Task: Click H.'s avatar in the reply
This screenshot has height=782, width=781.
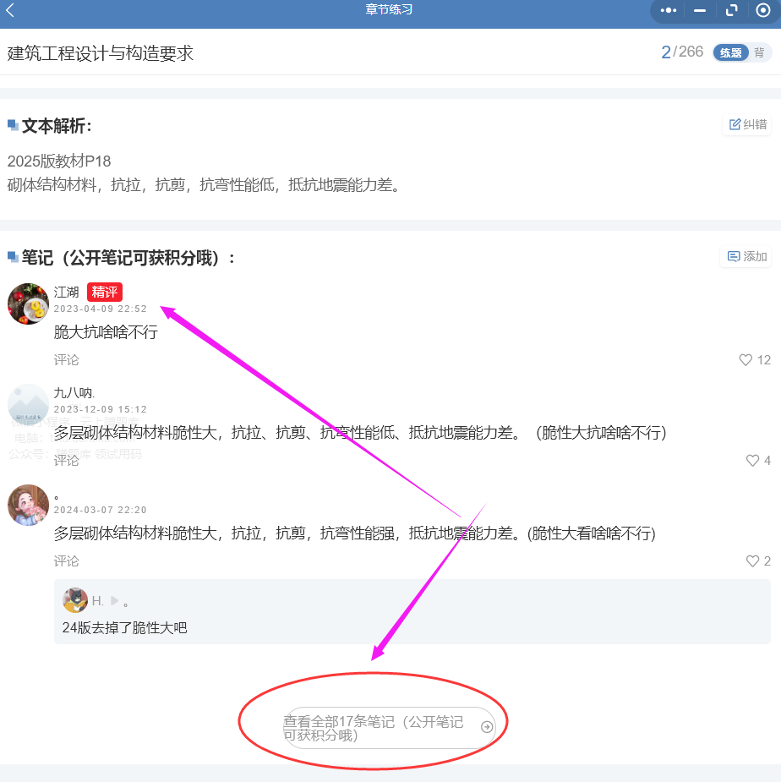Action: 75,600
